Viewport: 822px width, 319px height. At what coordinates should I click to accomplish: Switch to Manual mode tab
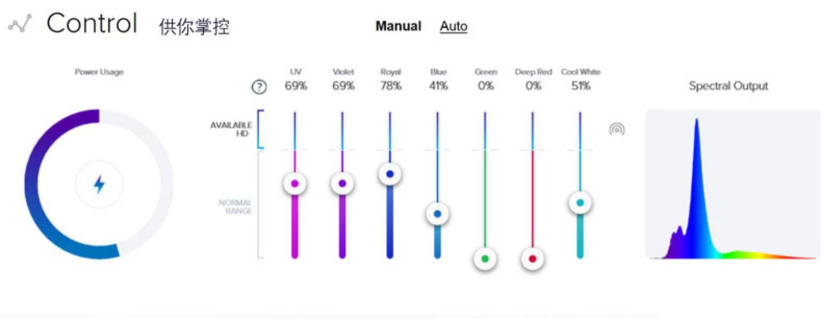tap(398, 26)
